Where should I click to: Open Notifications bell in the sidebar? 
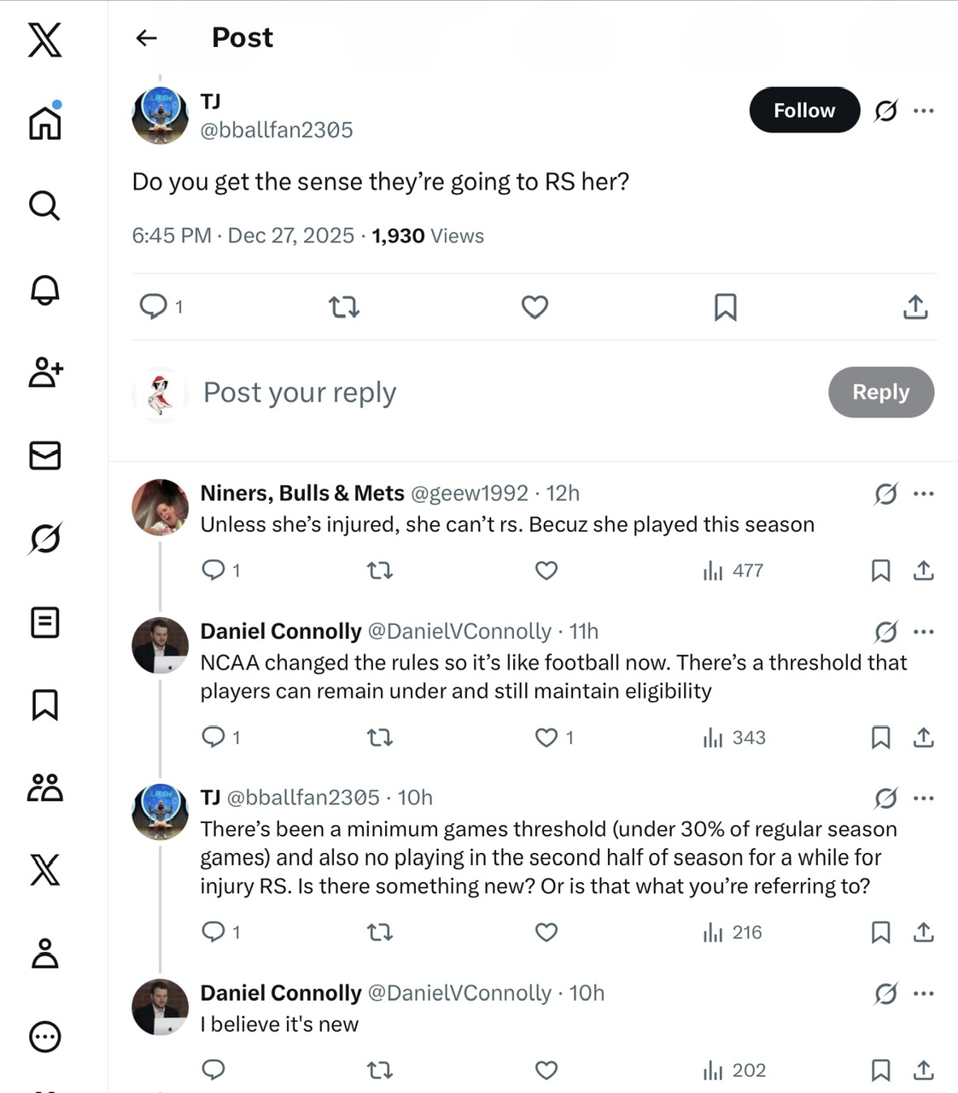pyautogui.click(x=45, y=289)
